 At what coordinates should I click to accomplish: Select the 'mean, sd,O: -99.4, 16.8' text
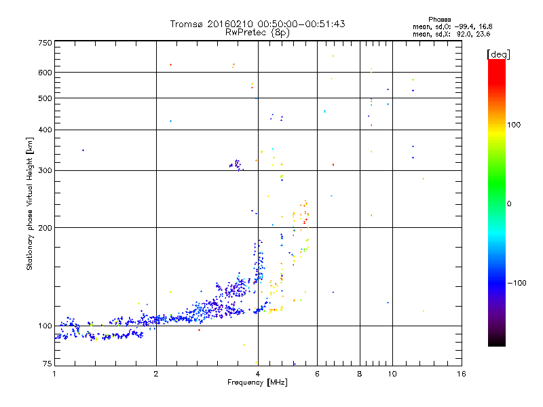point(453,26)
